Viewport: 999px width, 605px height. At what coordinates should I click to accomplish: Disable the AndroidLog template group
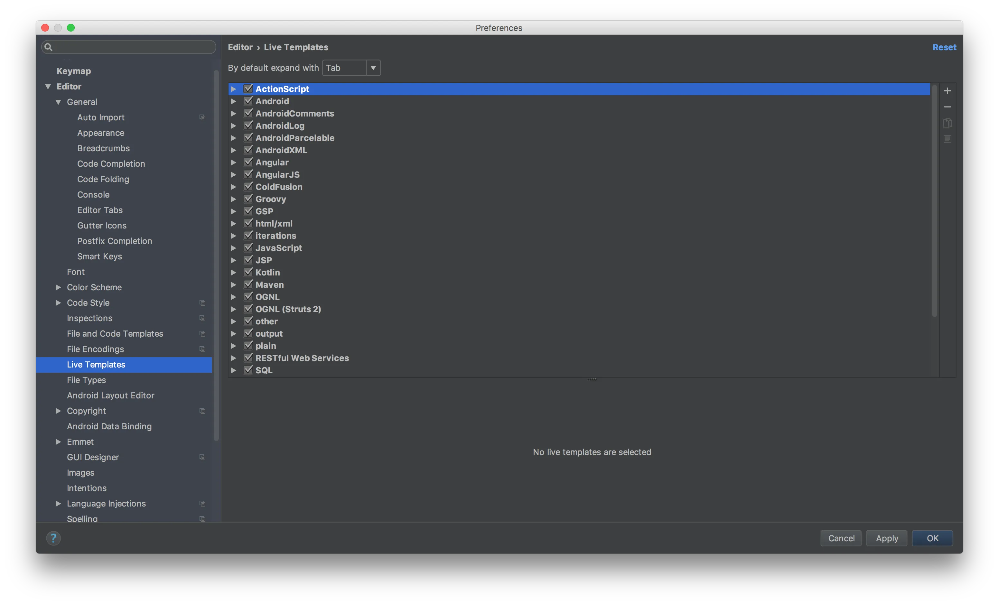point(248,125)
